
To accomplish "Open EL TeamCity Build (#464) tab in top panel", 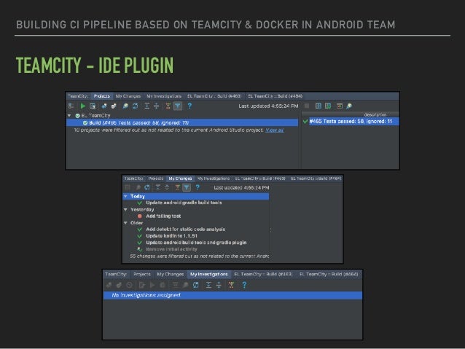I will point(276,96).
